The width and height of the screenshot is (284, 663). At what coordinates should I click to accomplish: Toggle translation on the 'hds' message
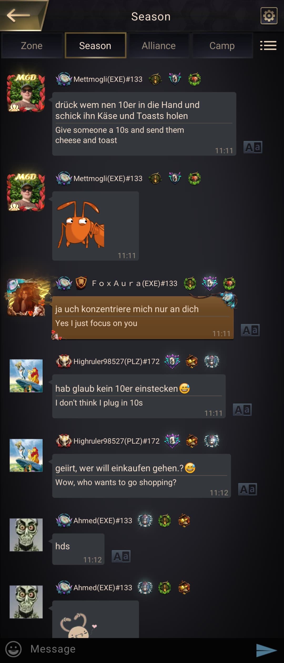click(121, 556)
